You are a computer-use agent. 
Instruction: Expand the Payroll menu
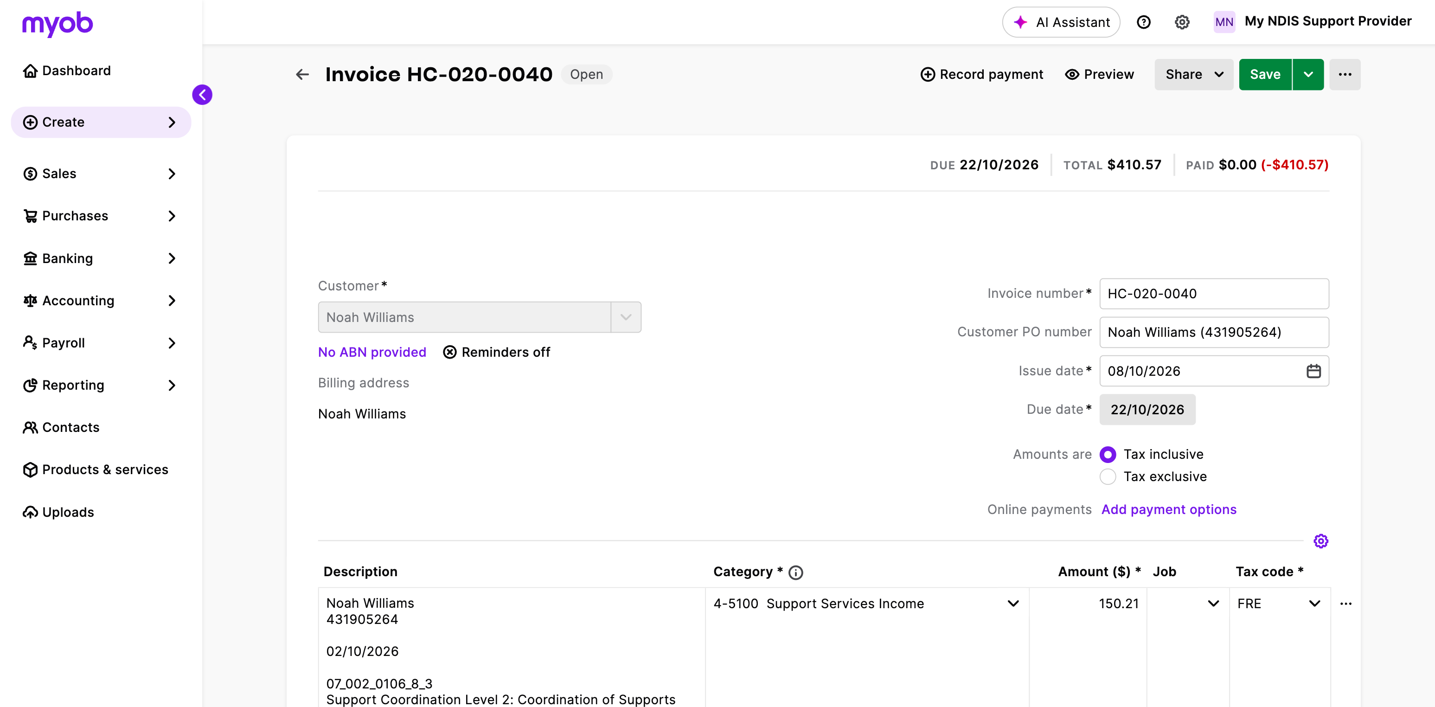[x=101, y=343]
